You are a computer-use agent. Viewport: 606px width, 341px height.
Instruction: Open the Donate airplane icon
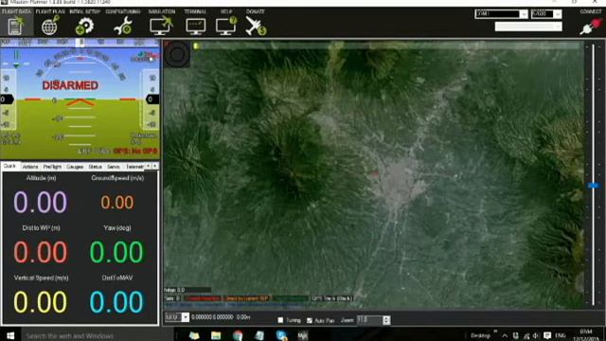(x=256, y=27)
